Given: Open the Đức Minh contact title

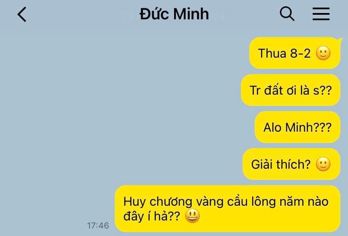Looking at the screenshot, I should 174,14.
